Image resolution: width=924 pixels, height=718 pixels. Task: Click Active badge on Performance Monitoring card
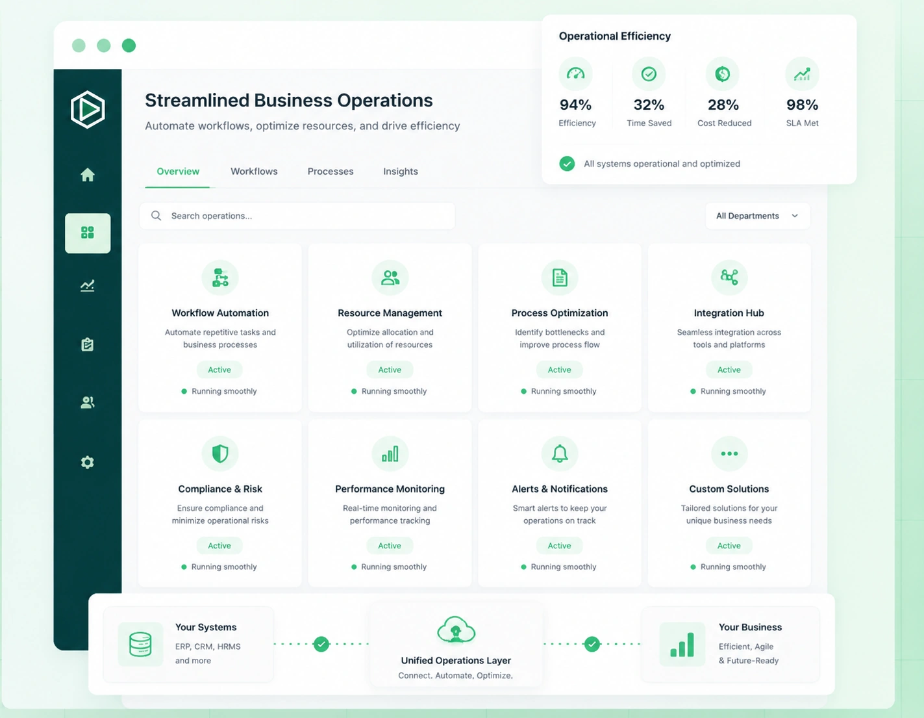[390, 546]
